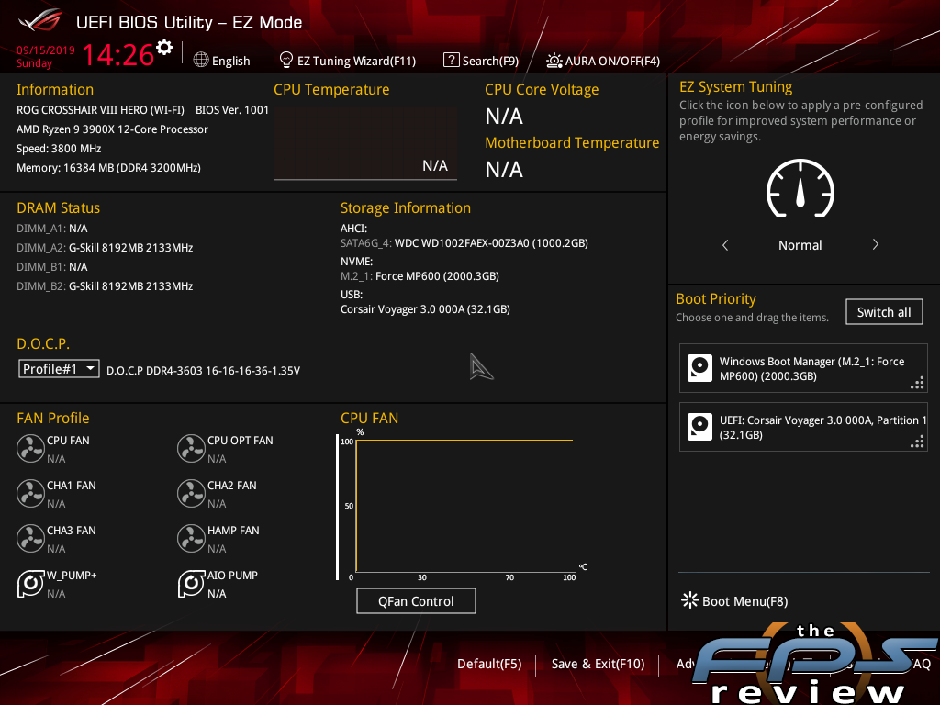Click the drag handle on Windows Boot Manager
Image resolution: width=940 pixels, height=705 pixels.
[917, 383]
